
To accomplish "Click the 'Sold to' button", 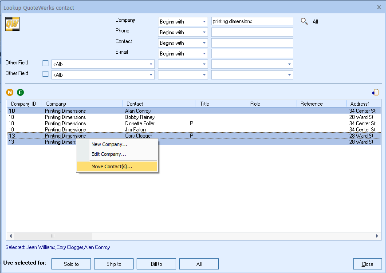I will (71, 264).
